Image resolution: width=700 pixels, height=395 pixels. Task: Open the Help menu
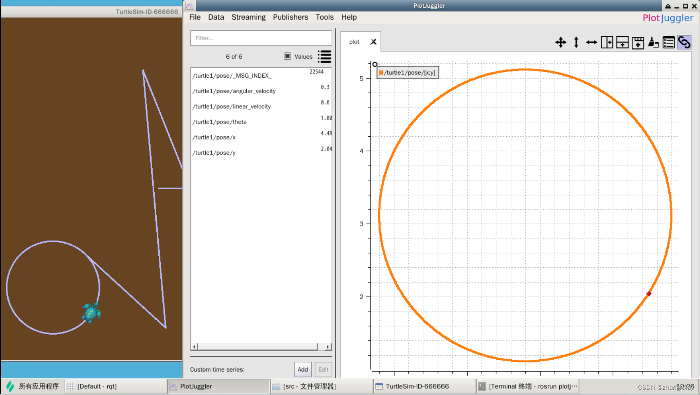pyautogui.click(x=349, y=17)
